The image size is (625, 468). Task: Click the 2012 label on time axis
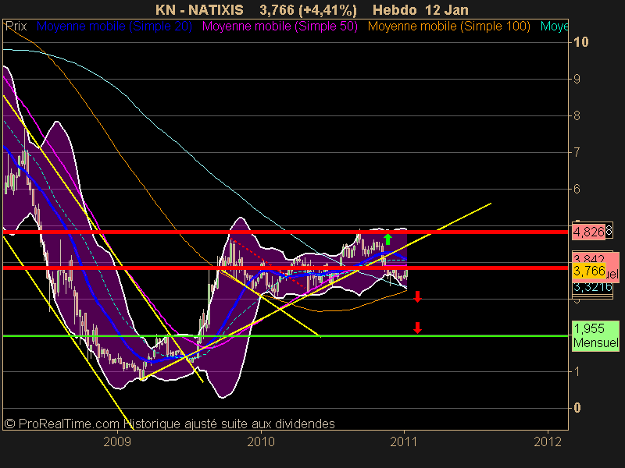[548, 441]
